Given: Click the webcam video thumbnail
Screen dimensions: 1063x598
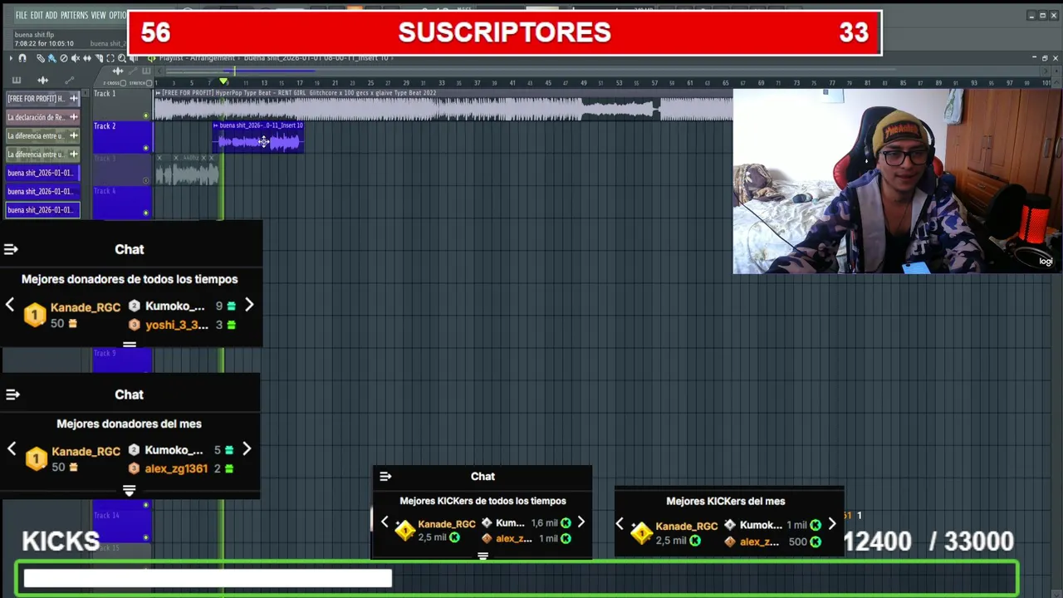Looking at the screenshot, I should click(x=897, y=181).
